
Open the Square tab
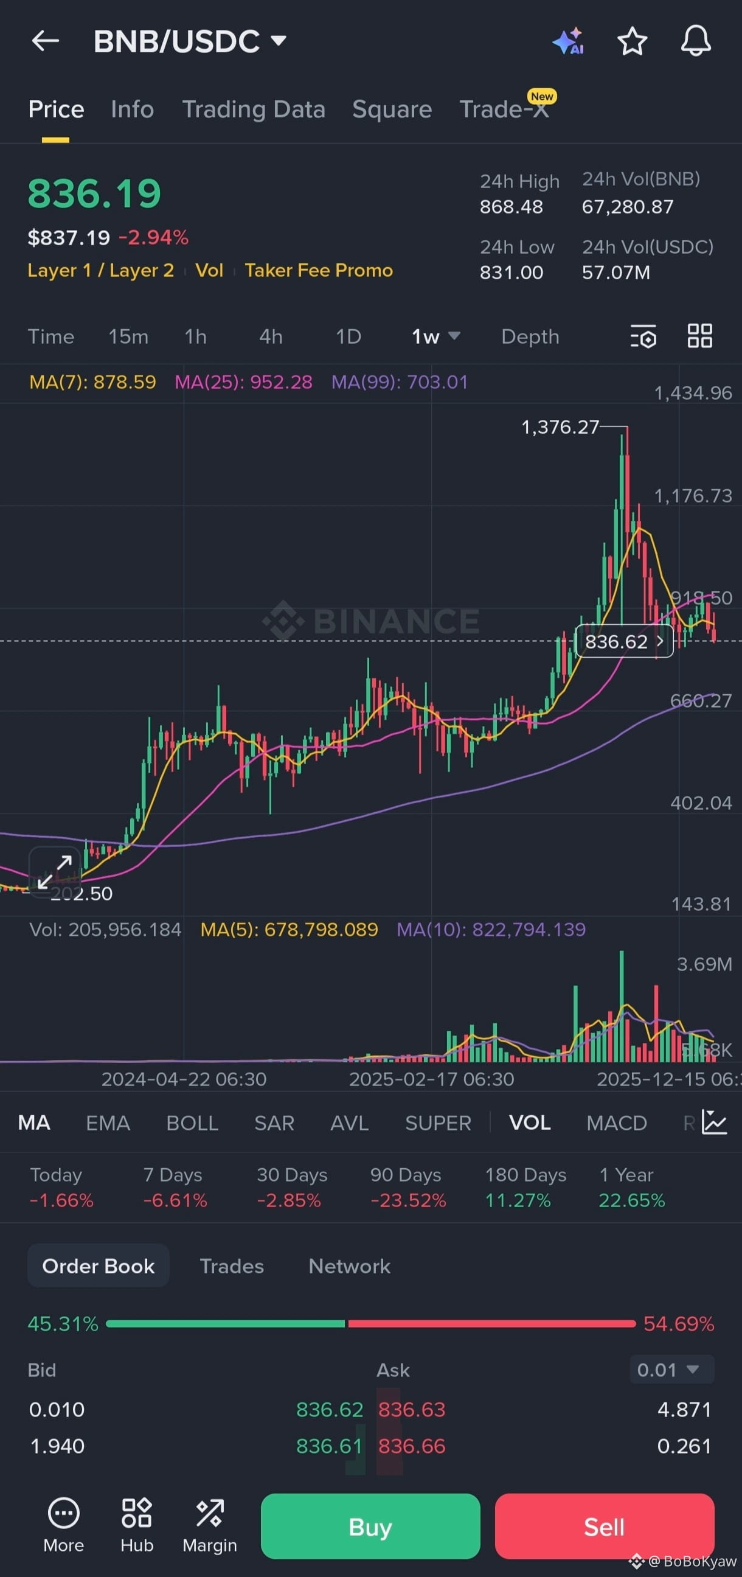point(392,109)
